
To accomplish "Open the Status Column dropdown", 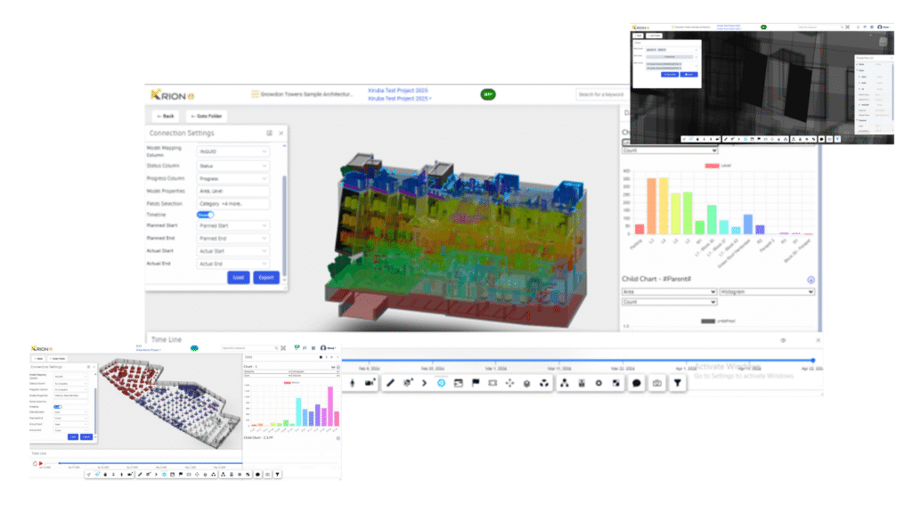I will tap(232, 166).
